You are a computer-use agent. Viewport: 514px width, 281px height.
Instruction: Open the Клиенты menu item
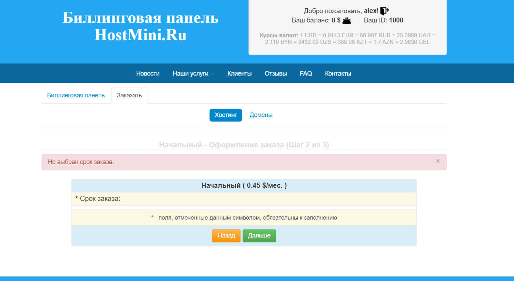(x=239, y=74)
